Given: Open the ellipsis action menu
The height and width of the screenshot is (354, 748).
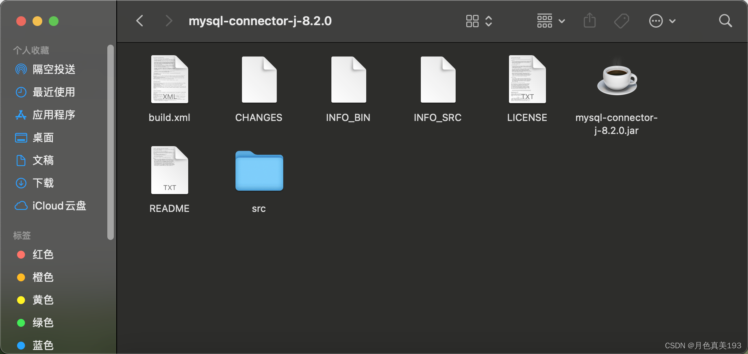Looking at the screenshot, I should coord(662,21).
